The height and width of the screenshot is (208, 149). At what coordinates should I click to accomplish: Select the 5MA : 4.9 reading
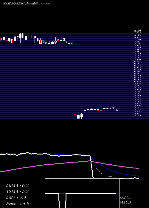(x=16, y=198)
